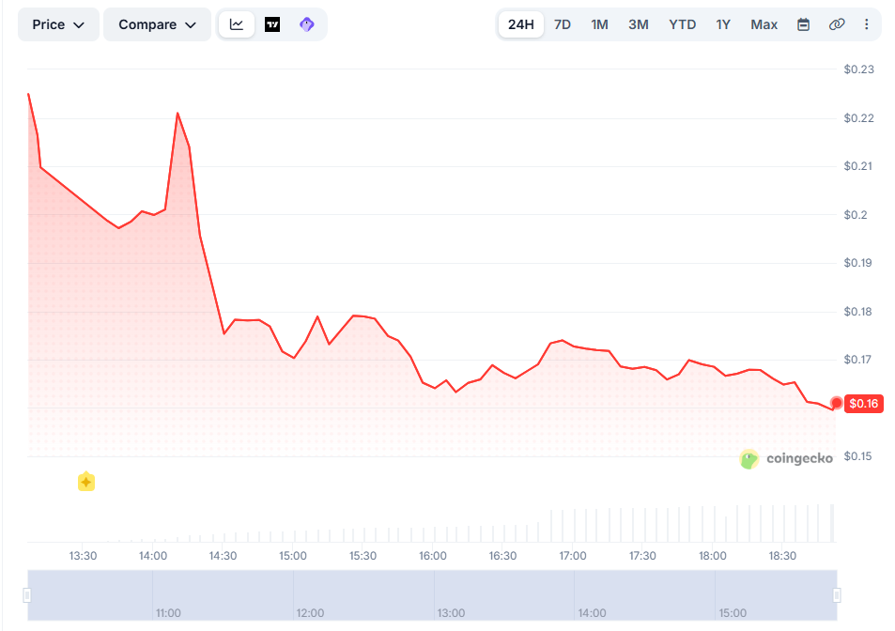Click the CoinGecko logo watermark
This screenshot has height=631, width=895.
pos(787,459)
